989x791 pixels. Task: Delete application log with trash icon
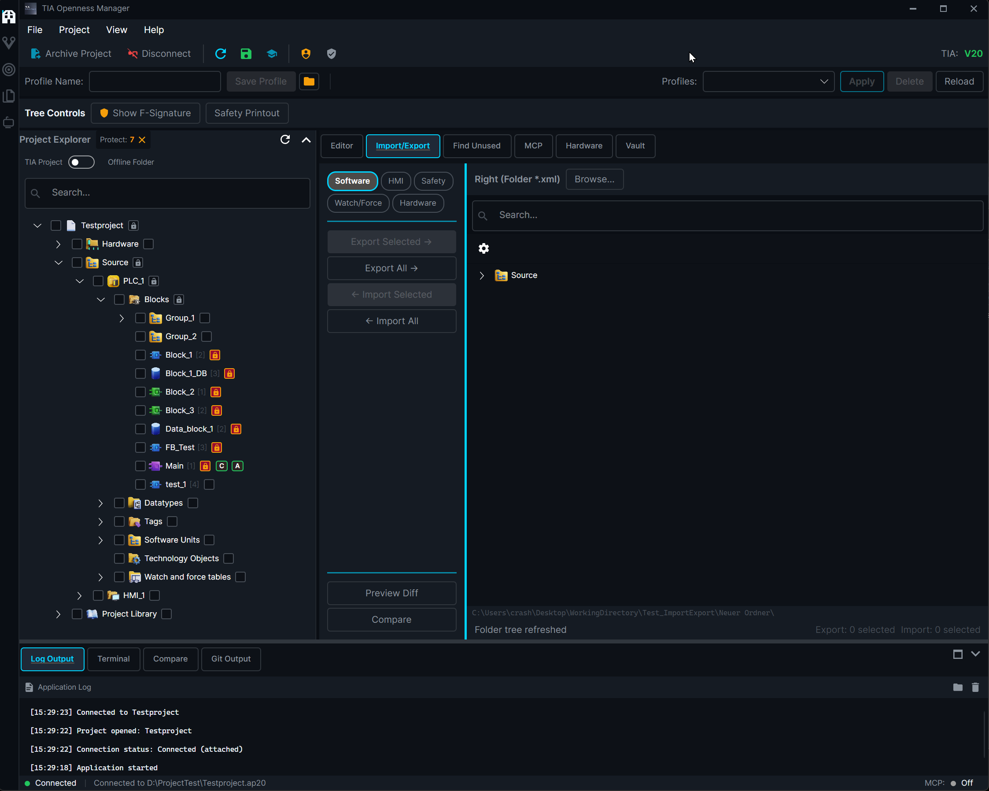975,687
